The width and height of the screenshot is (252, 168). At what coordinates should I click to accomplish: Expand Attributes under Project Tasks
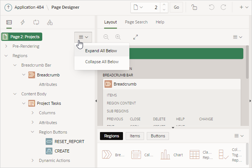click(32, 122)
